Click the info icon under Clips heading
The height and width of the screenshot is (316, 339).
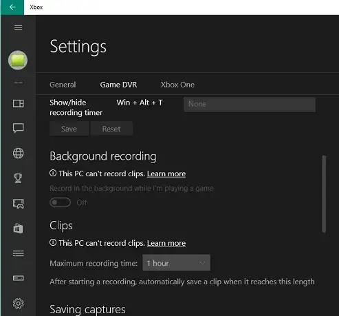click(x=53, y=242)
